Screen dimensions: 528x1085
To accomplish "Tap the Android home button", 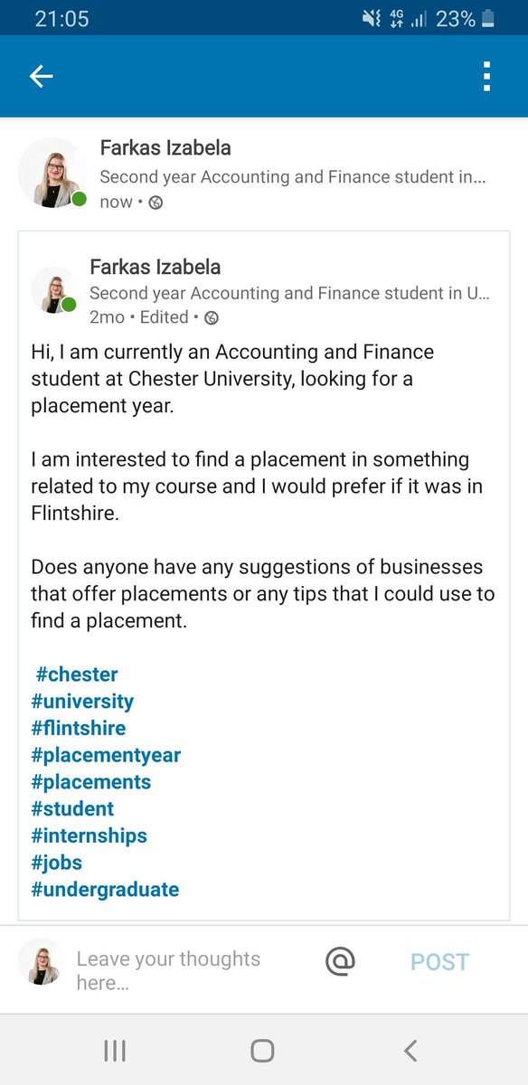I will pyautogui.click(x=262, y=1050).
